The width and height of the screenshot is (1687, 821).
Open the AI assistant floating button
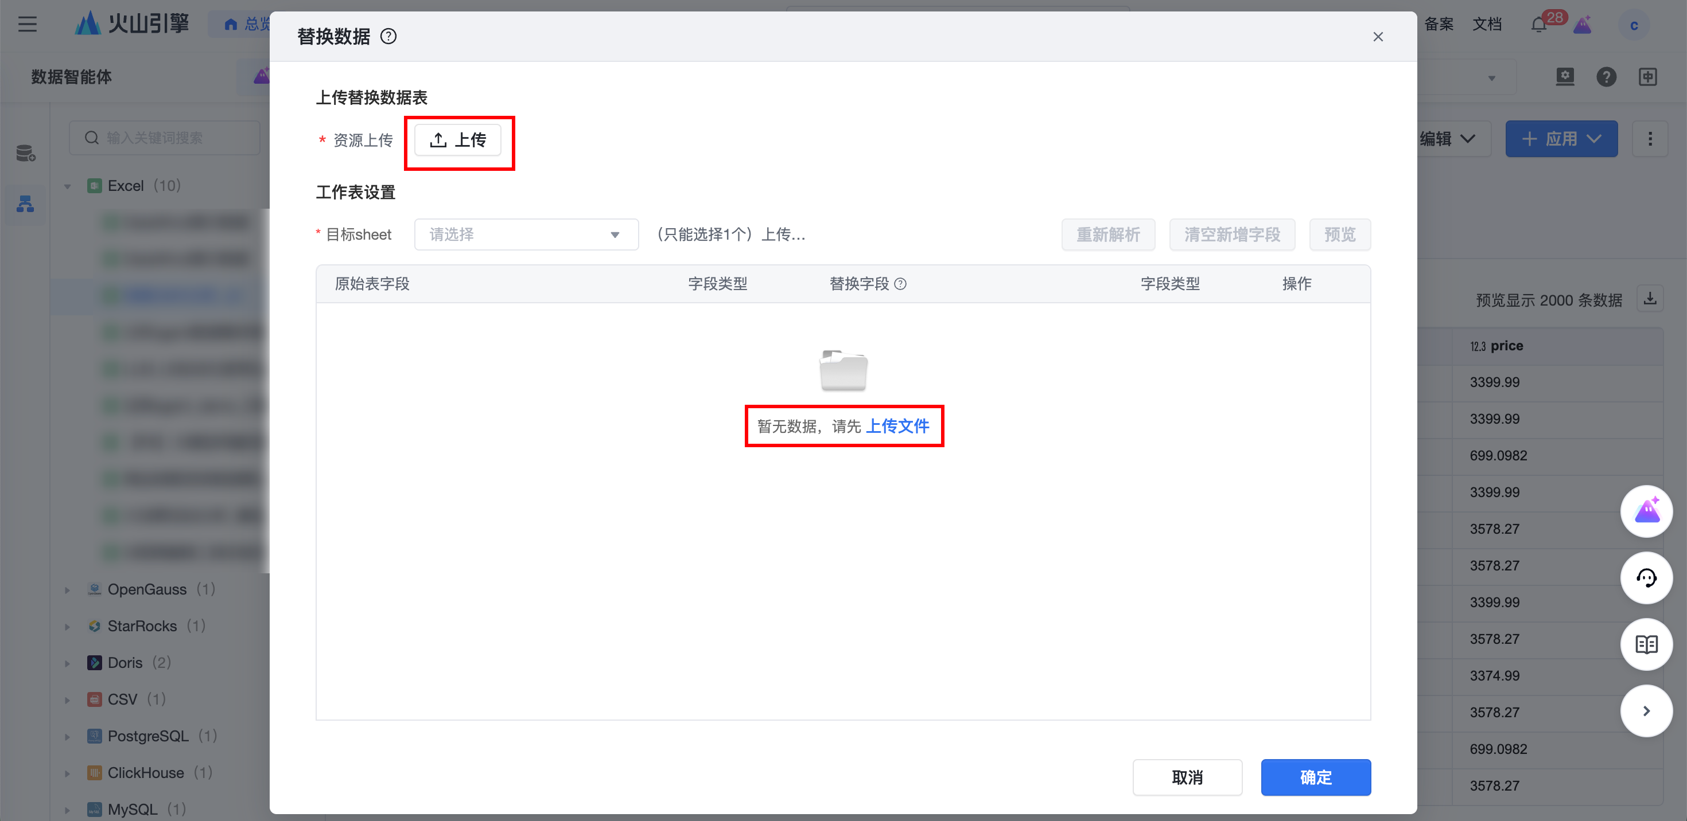[x=1646, y=511]
